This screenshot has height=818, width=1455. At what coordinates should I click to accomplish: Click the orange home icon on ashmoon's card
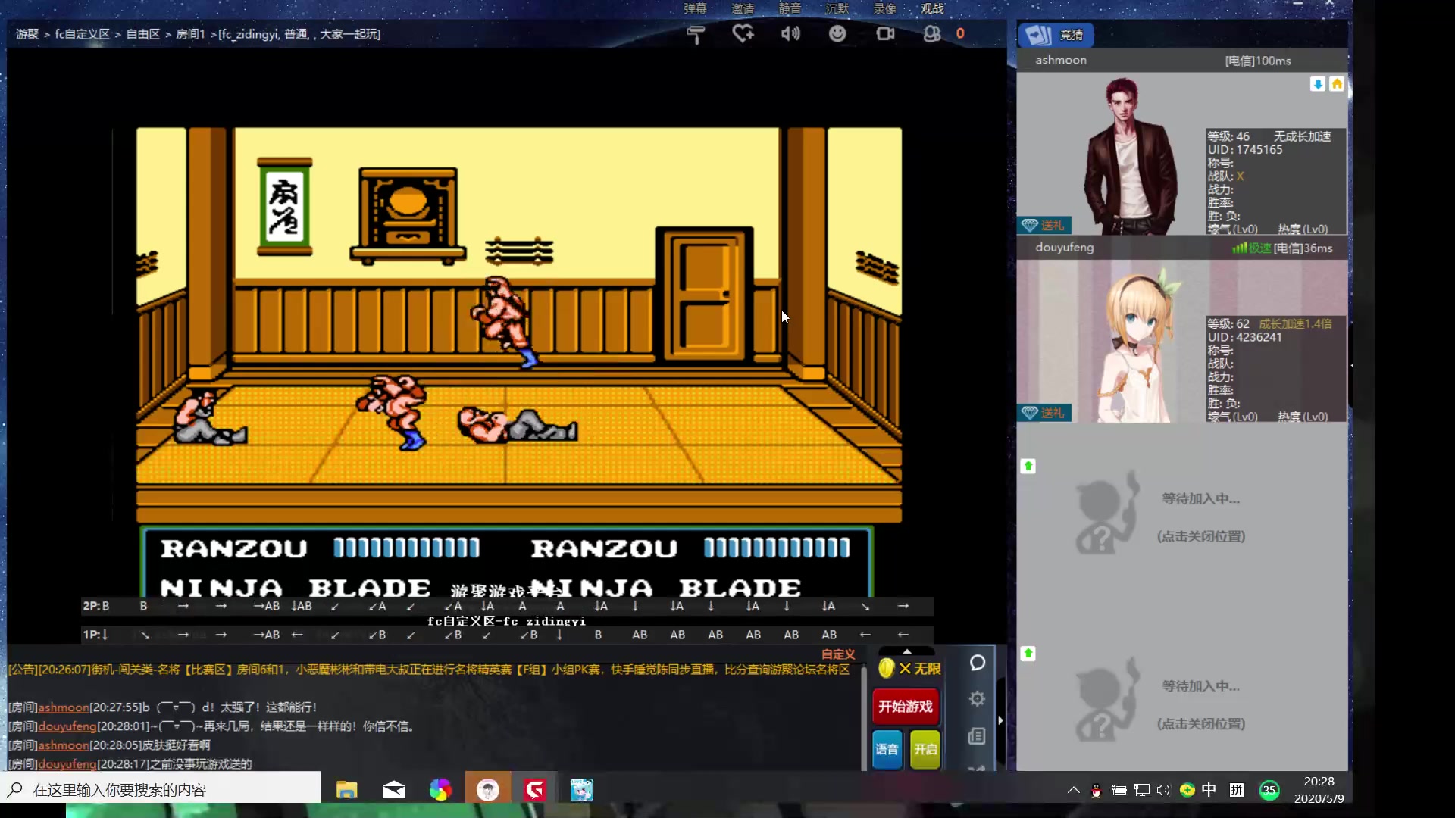pos(1337,84)
